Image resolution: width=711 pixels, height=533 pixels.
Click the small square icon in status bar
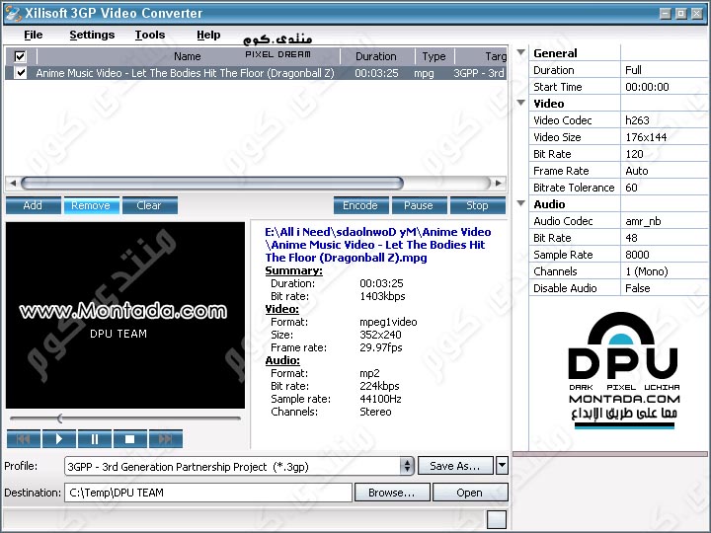[498, 519]
